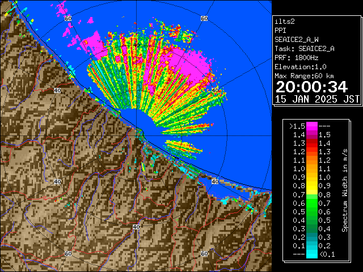Click the '60' ring label southwest of radar

pyautogui.click(x=68, y=253)
